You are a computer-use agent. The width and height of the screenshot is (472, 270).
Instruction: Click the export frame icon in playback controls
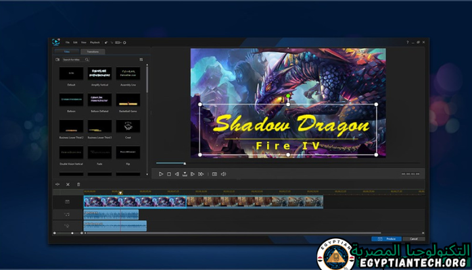coord(185,174)
